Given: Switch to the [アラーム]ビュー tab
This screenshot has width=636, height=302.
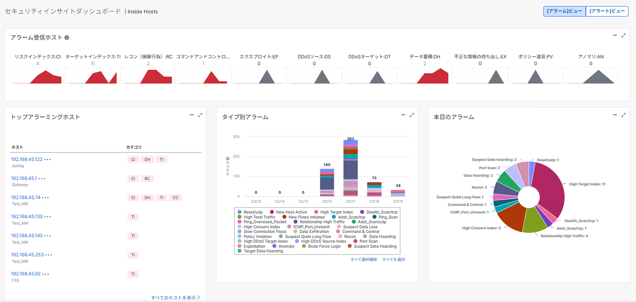Looking at the screenshot, I should coord(564,11).
